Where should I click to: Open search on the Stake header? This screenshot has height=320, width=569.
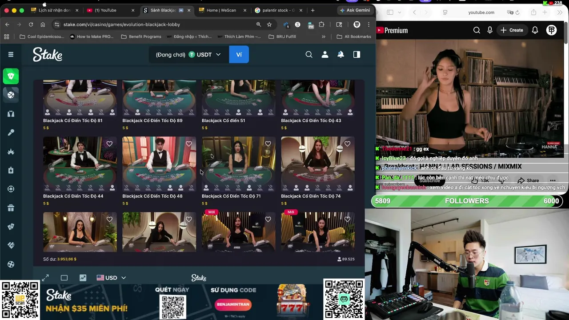point(309,54)
